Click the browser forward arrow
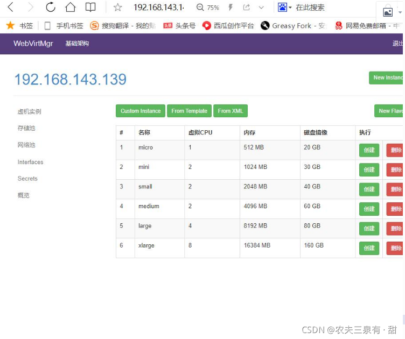 tap(31, 7)
